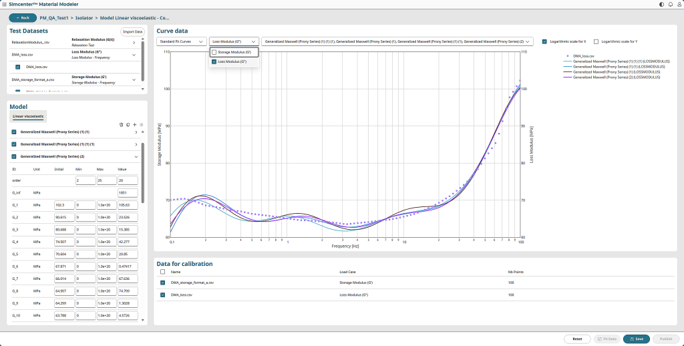Uncheck DMA_loss.csv for calibration
Viewport: 684px width, 346px height.
pos(163,295)
